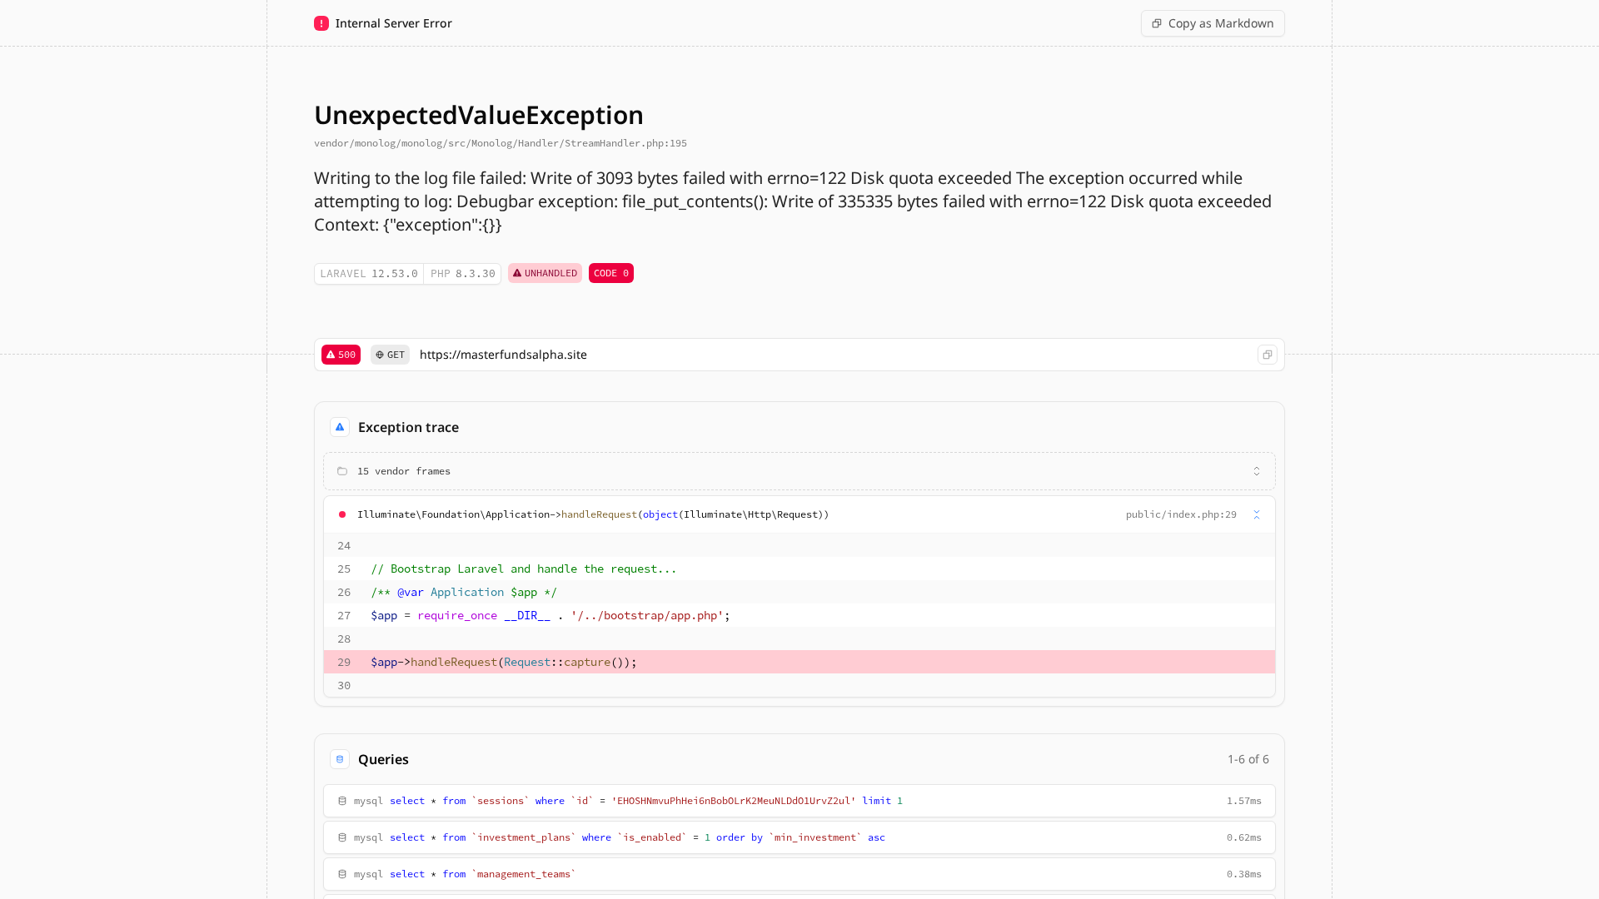The image size is (1599, 899).
Task: Click the disk quota exceeded error message
Action: pyautogui.click(x=793, y=201)
